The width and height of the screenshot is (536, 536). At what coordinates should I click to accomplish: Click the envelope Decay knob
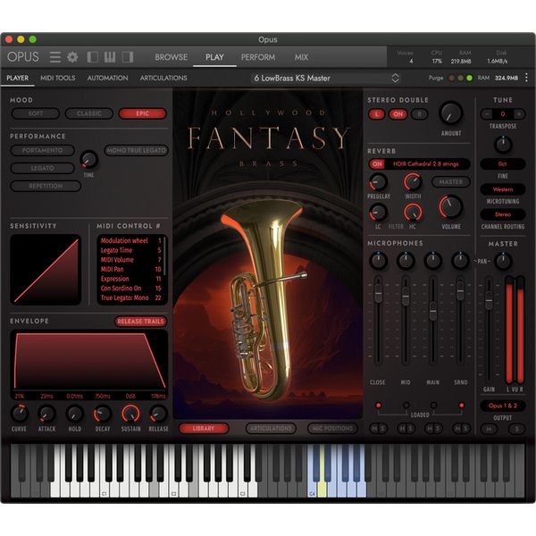coord(103,414)
